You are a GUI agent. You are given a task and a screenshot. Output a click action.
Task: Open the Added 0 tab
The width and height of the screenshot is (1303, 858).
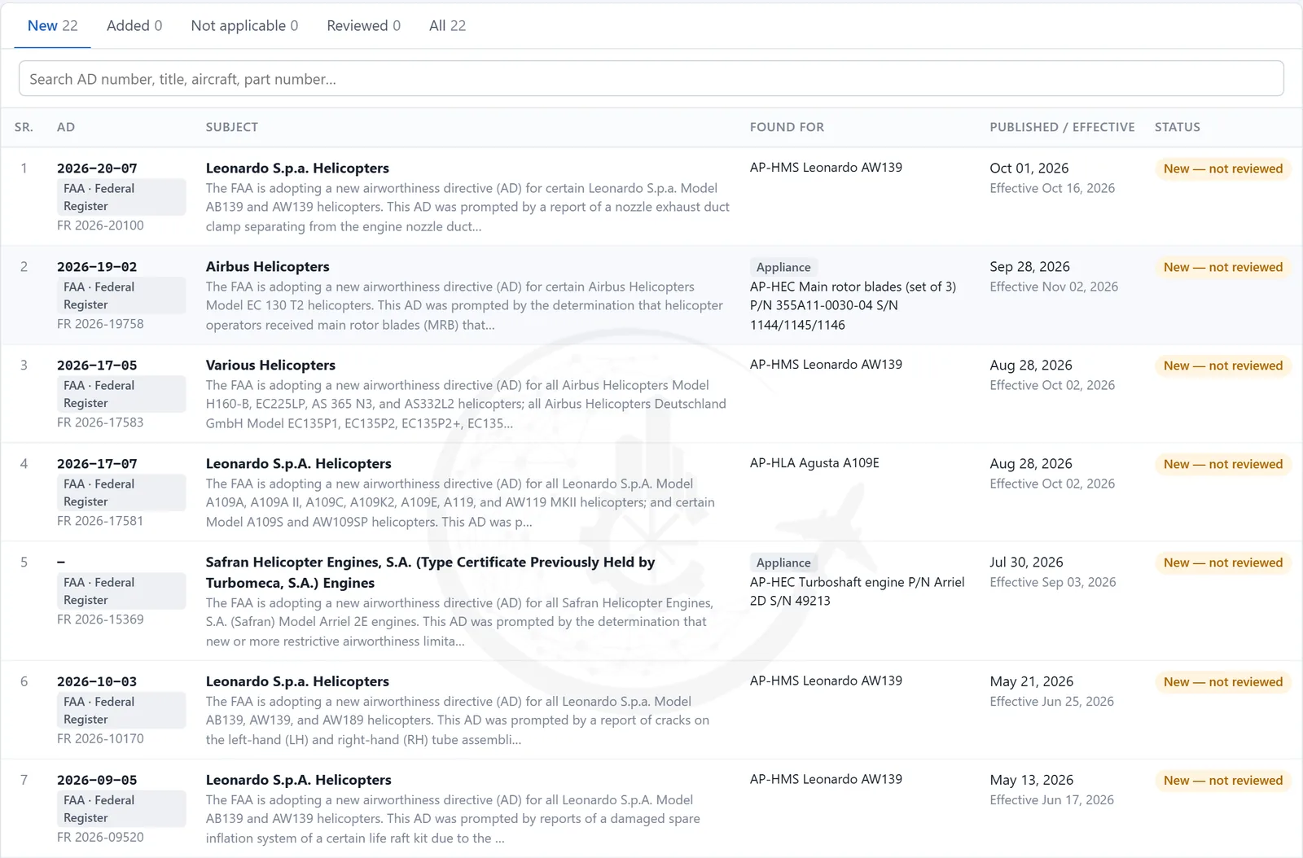click(x=134, y=26)
